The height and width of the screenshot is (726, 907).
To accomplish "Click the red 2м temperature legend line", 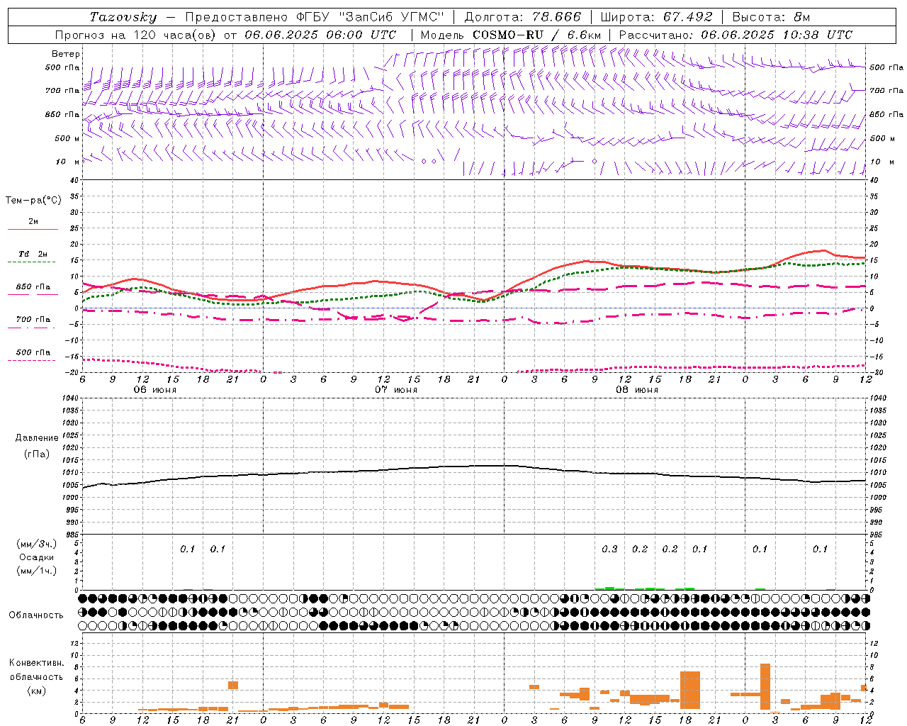I will coord(33,229).
